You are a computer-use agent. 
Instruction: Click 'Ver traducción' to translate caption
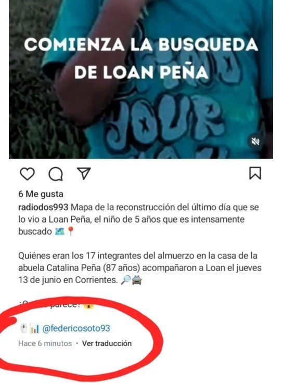tap(107, 343)
